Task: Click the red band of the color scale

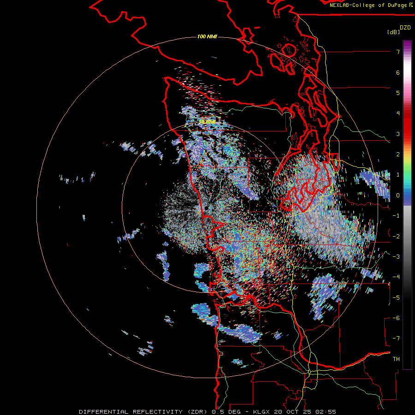Action: click(x=407, y=125)
